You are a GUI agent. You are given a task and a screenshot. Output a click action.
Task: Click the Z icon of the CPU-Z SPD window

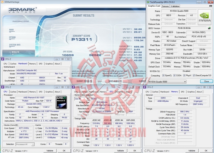click(x=73, y=87)
